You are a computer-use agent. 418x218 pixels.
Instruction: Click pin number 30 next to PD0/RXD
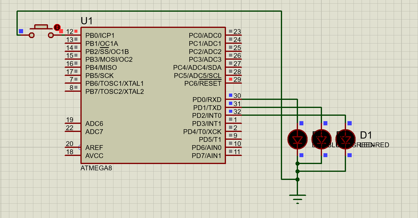[x=237, y=96]
